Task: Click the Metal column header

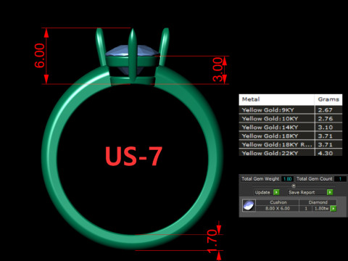Action: coord(277,99)
